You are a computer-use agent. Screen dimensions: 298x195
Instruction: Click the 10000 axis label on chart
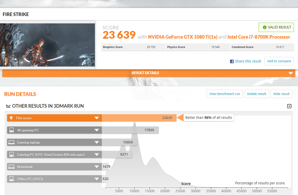click(134, 191)
